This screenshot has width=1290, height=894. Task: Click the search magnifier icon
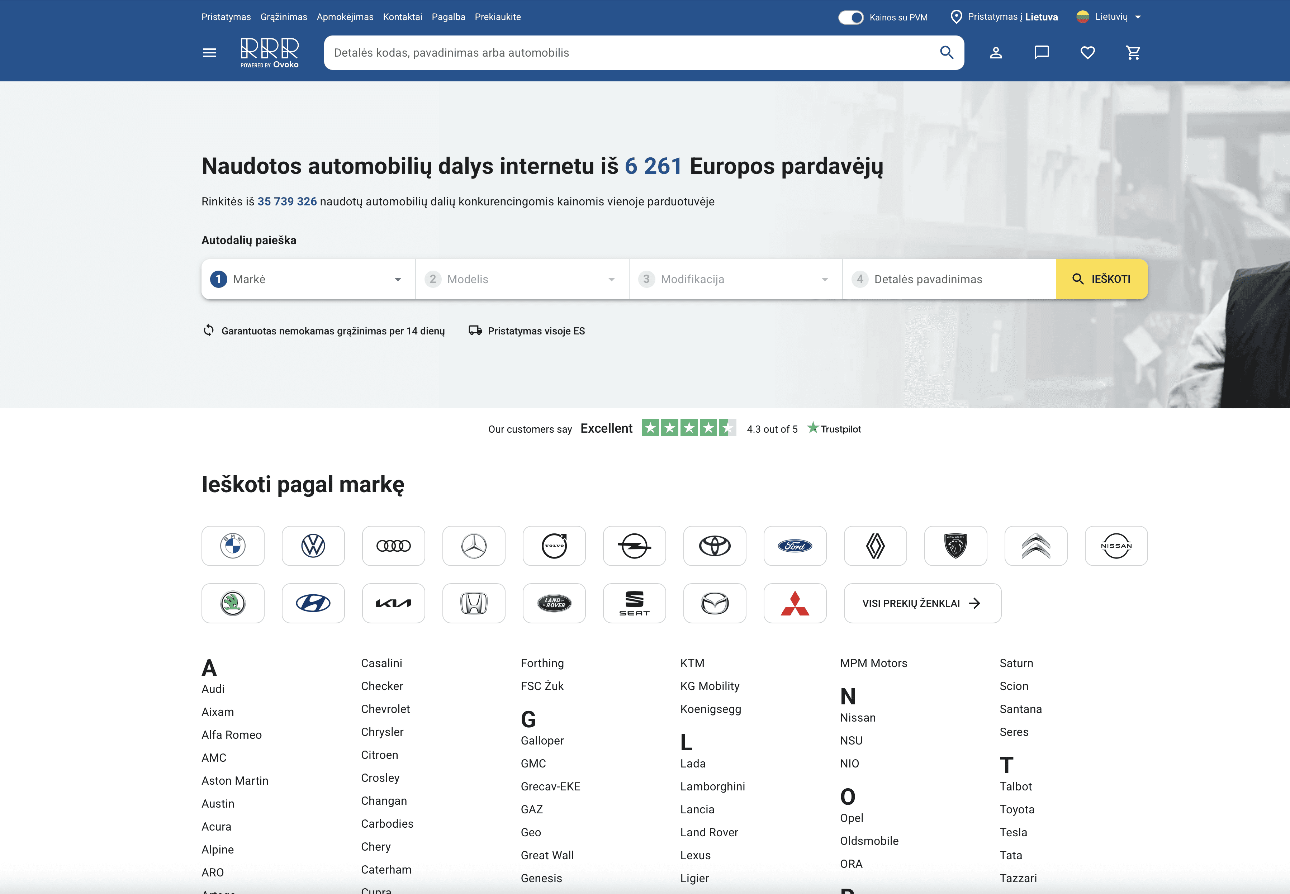[x=947, y=53]
